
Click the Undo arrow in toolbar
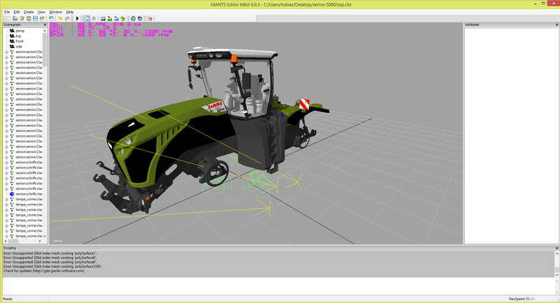[60, 18]
